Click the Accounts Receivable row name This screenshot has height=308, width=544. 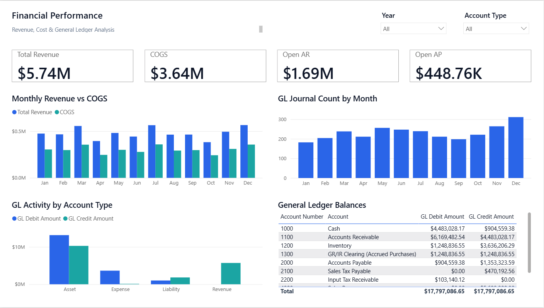click(353, 237)
